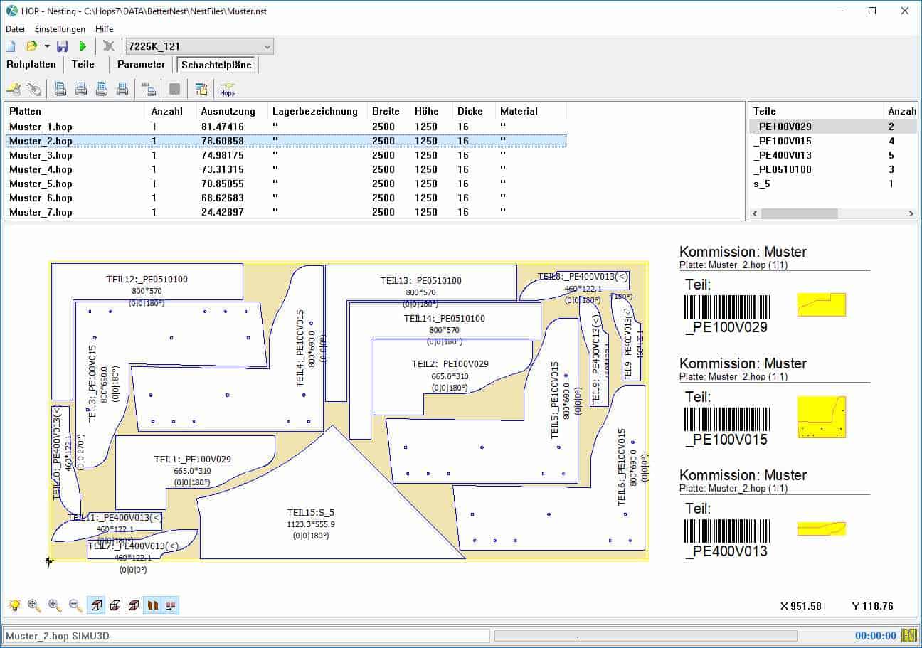Click yellow _PE100V015 part preview thumbnail
922x648 pixels.
tap(821, 417)
